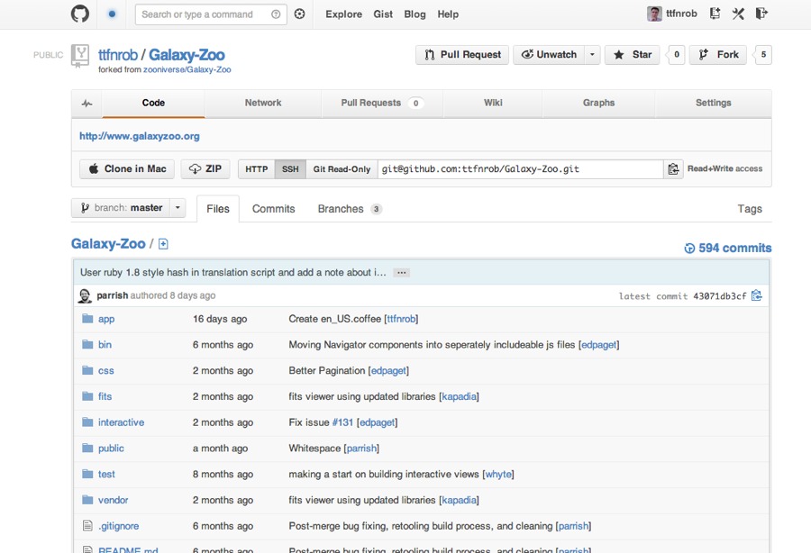Click the Fork button

(718, 55)
